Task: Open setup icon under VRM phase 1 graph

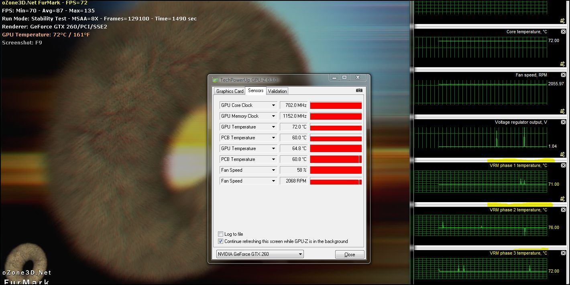Action: (563, 199)
